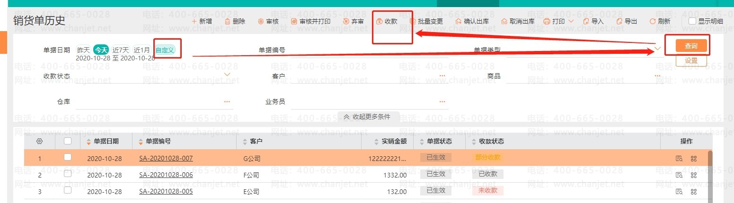View details icon for SA-20201028-007 row
Viewport: 734px width, 203px height.
coord(679,159)
